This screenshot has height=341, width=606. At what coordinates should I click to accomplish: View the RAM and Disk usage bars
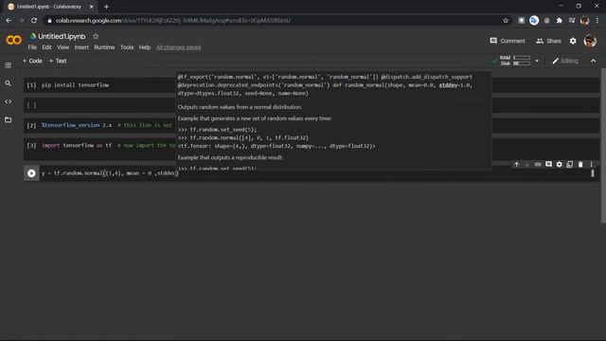coord(515,61)
